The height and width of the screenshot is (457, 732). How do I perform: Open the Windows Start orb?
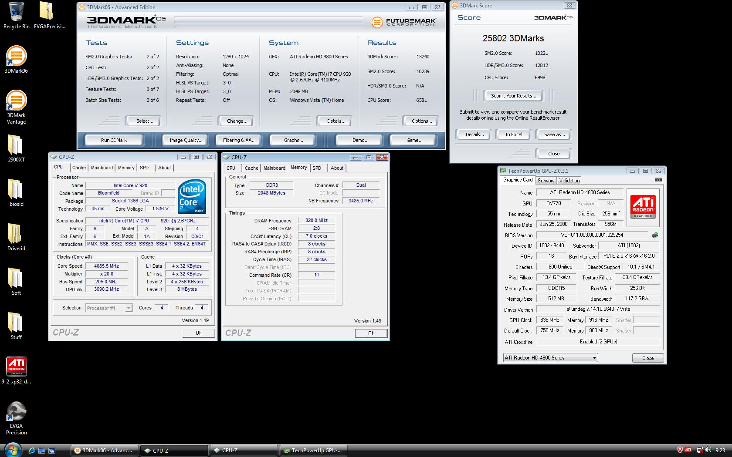coord(13,449)
